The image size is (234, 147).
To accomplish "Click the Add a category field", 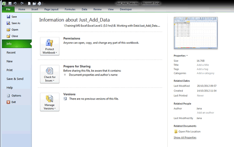I will click(x=206, y=73).
